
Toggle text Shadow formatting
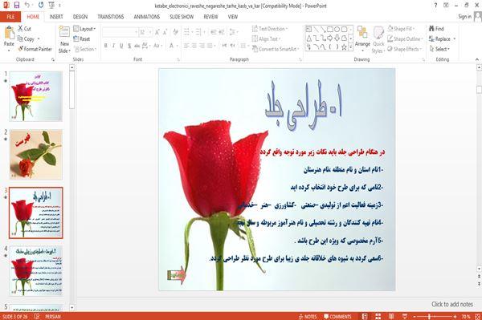click(x=129, y=46)
